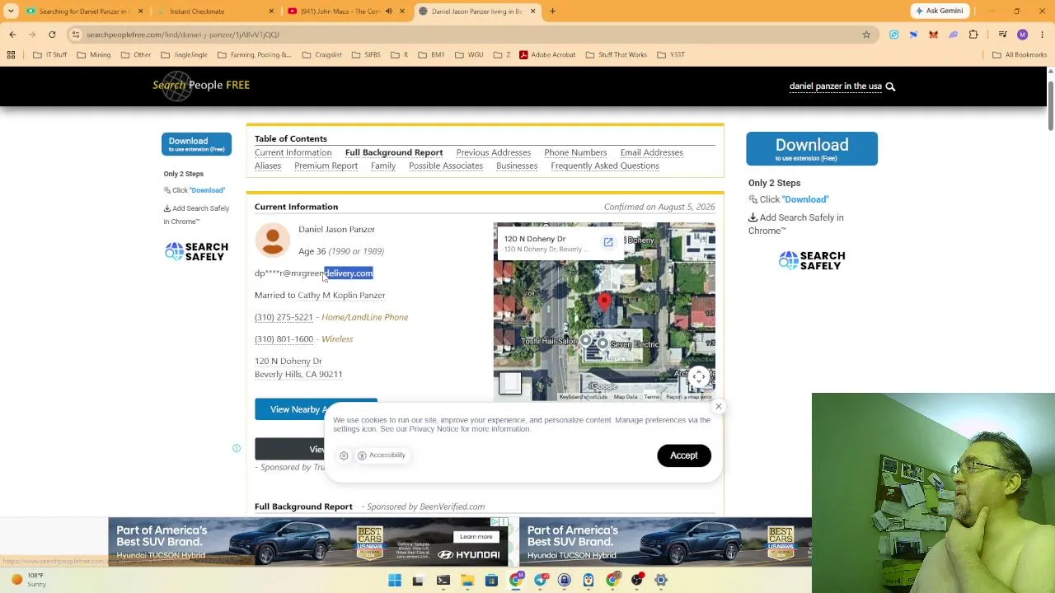The height and width of the screenshot is (593, 1055).
Task: Toggle the map layer thumbnail
Action: click(510, 384)
